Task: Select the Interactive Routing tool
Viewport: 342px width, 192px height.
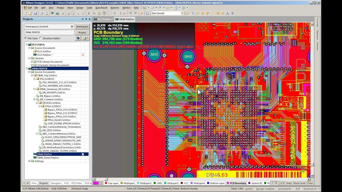Action: (x=188, y=13)
